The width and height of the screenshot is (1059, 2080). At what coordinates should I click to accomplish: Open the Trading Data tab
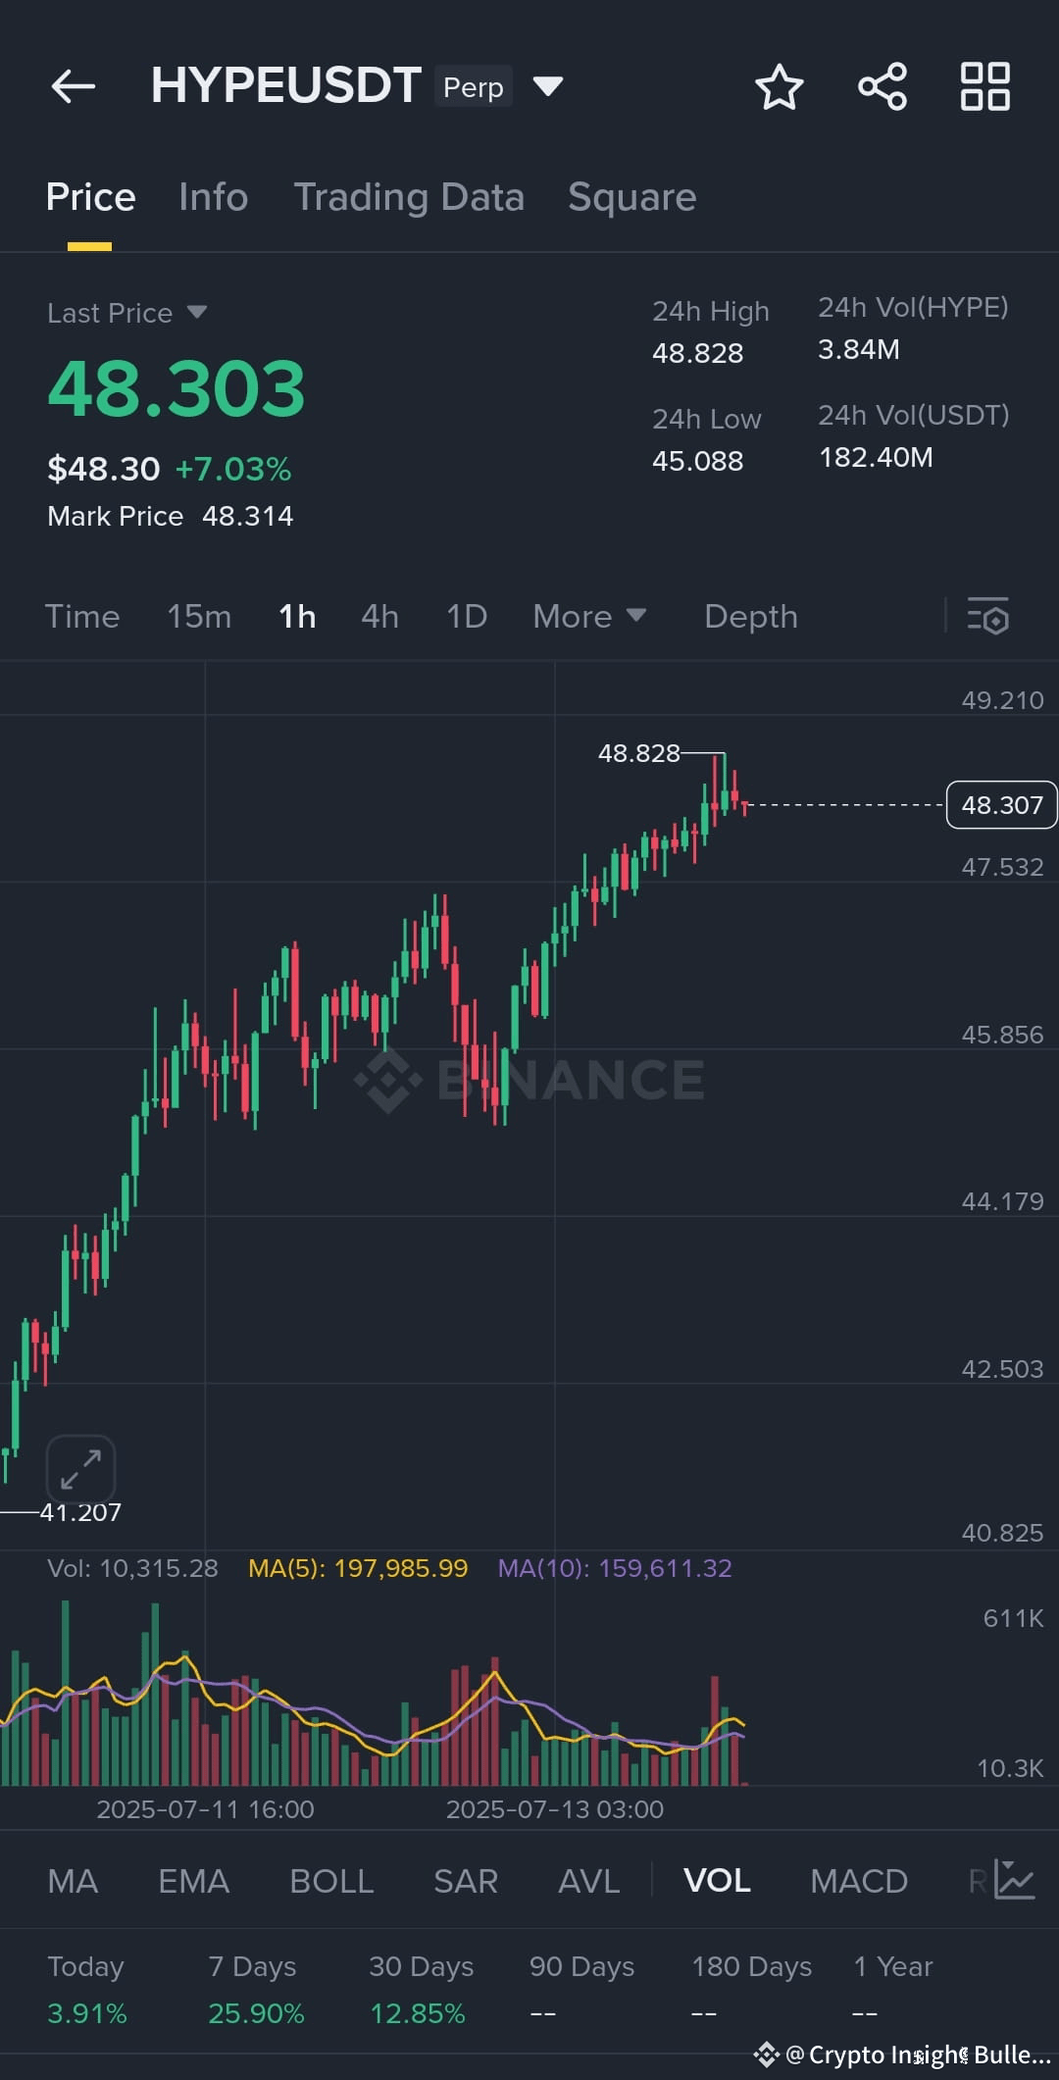point(409,197)
